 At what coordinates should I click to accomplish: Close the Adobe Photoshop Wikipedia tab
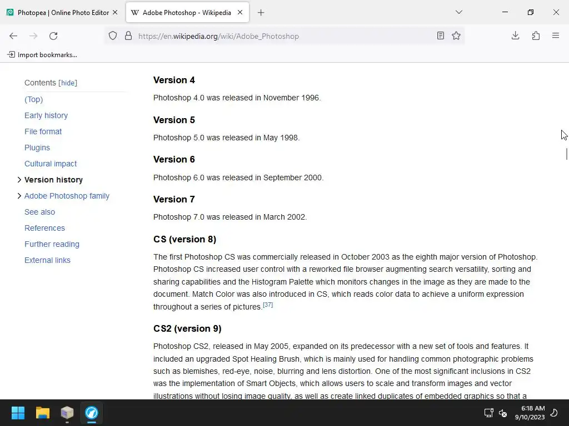(240, 12)
